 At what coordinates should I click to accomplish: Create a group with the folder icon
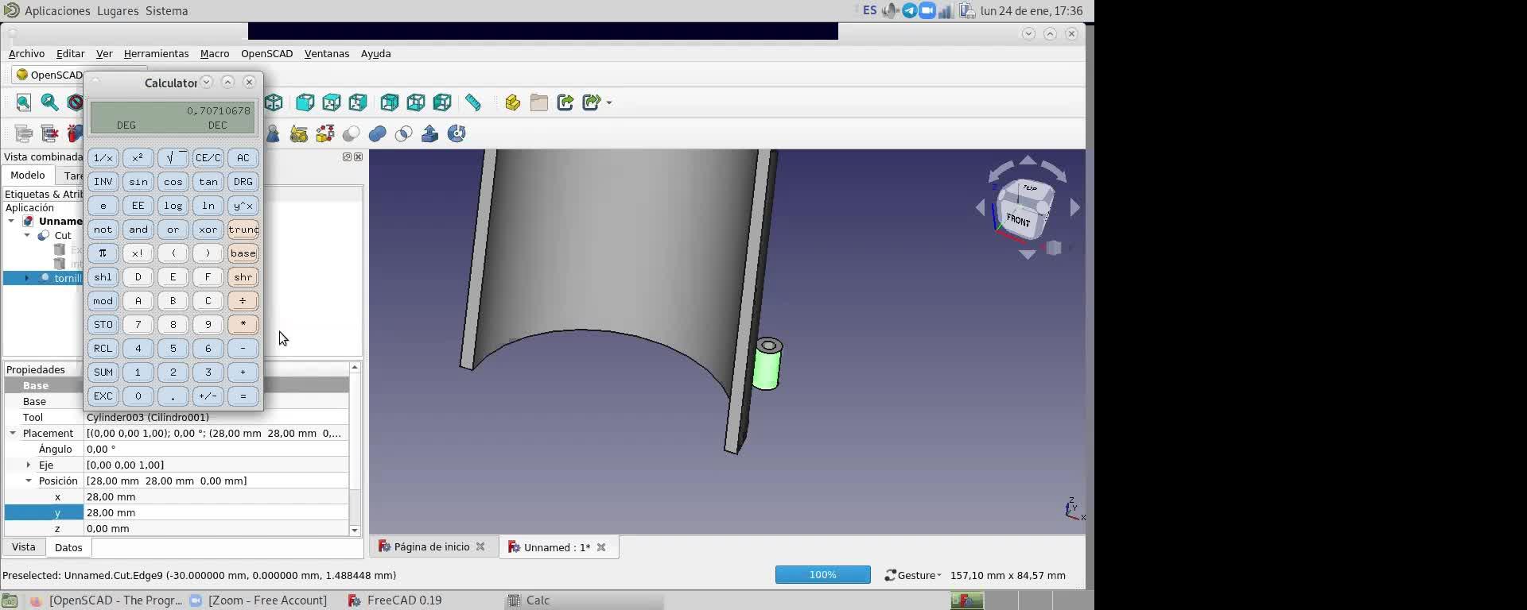coord(539,102)
